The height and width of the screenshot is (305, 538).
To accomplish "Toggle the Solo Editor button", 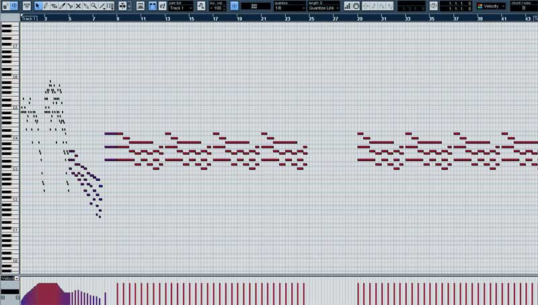I will (5, 6).
